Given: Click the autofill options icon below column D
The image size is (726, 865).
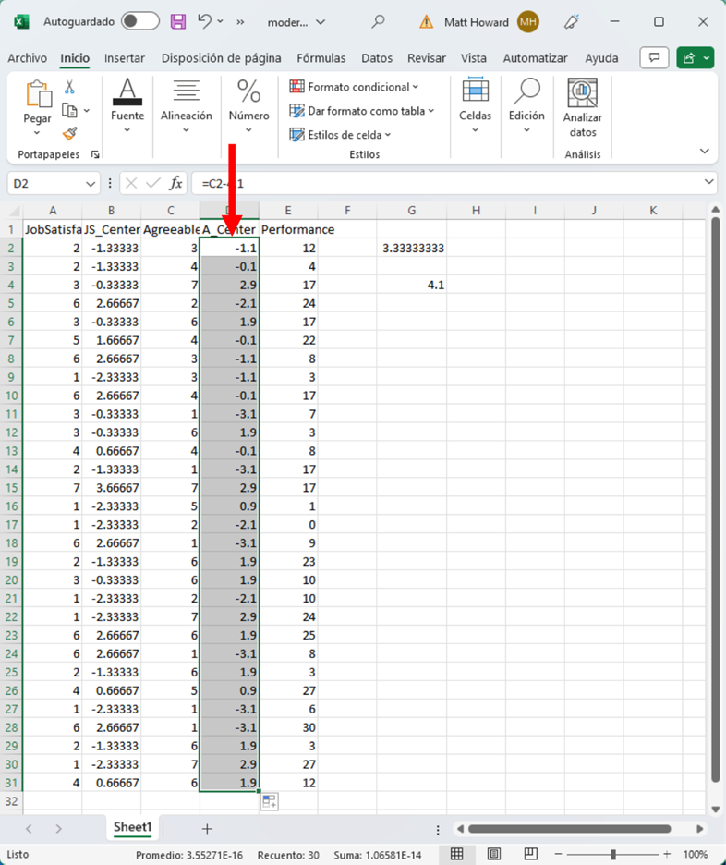Looking at the screenshot, I should coord(270,802).
